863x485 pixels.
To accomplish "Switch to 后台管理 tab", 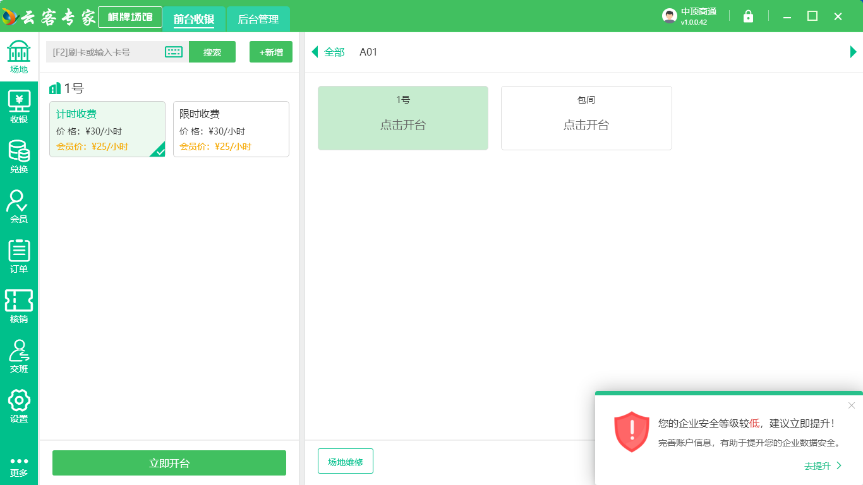I will 258,20.
